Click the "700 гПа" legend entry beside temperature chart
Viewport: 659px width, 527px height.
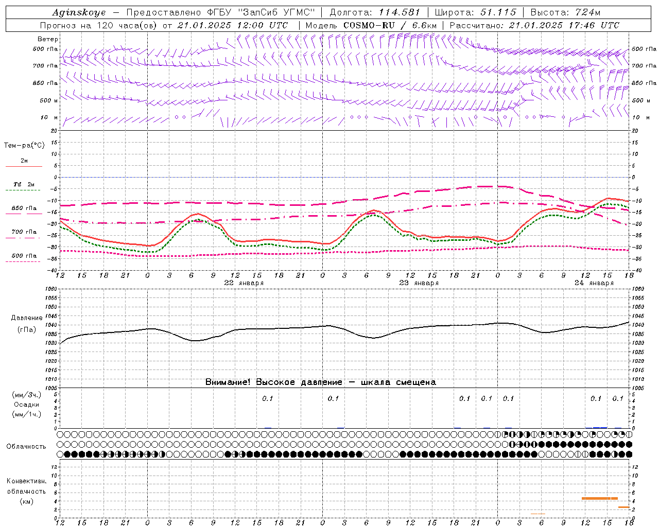tap(24, 232)
